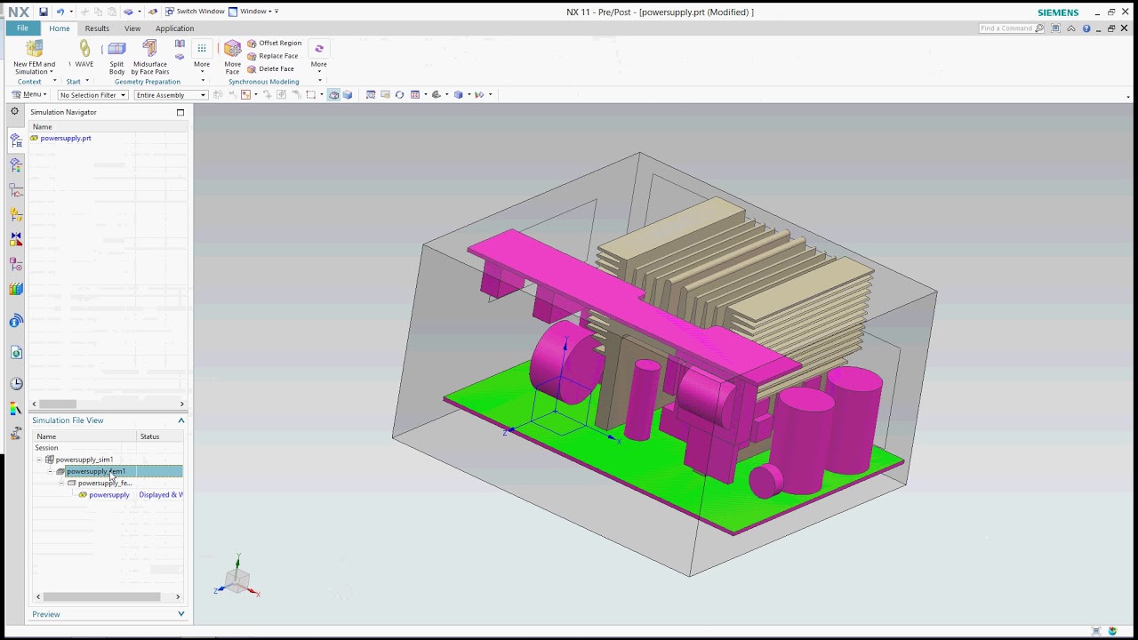Open the Simulation Navigator sidebar tab

pos(16,140)
